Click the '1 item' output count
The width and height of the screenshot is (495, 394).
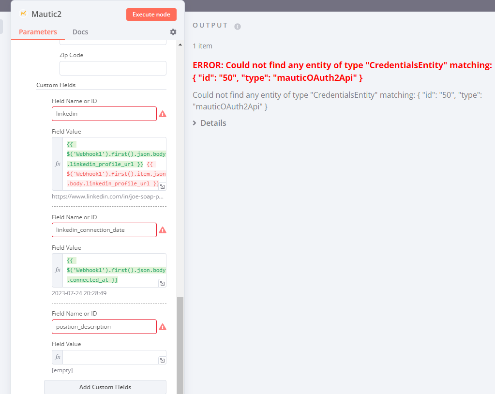(x=202, y=46)
